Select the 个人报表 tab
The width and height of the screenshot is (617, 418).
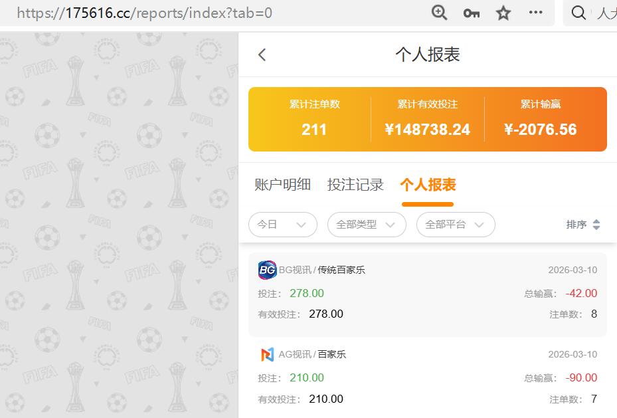pos(427,185)
